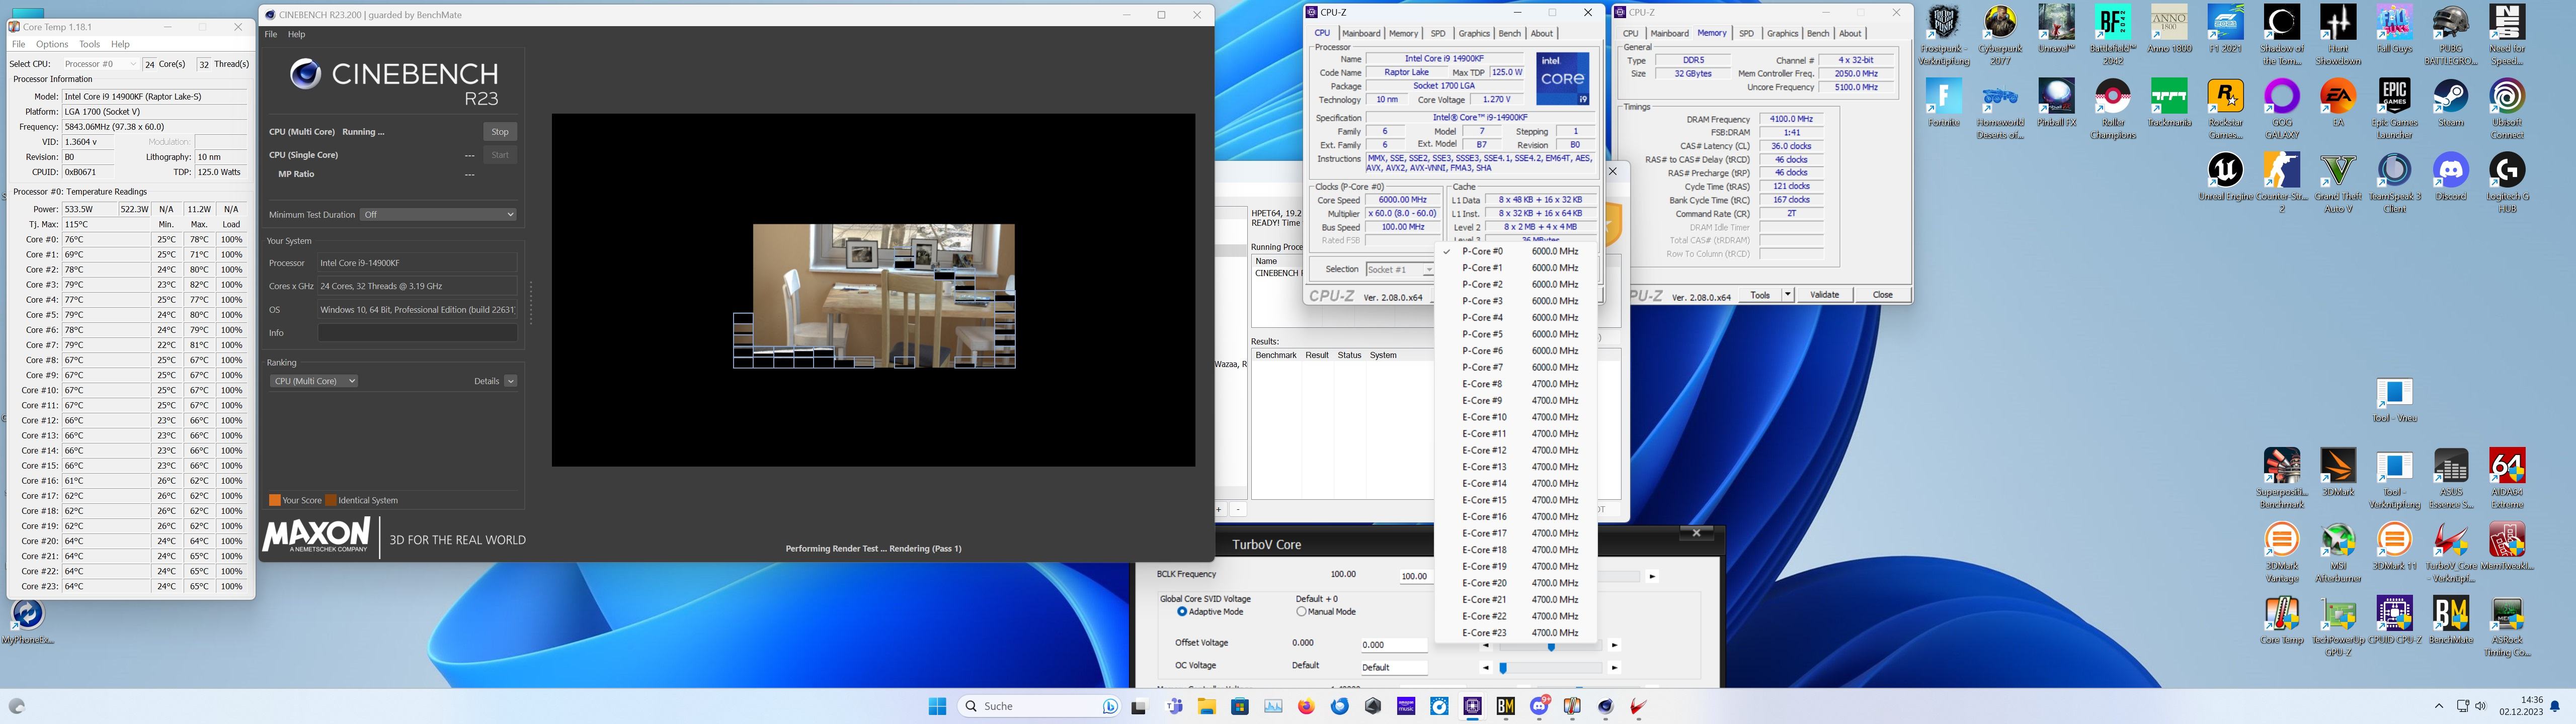The height and width of the screenshot is (724, 2576).
Task: Open the Tools menu in Core Temp
Action: click(89, 44)
